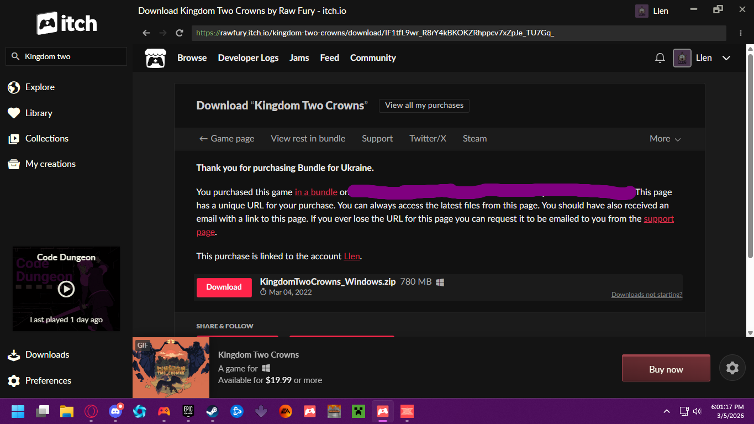Screen dimensions: 754x424
Task: Click "Downloads not starting?" link
Action: pyautogui.click(x=647, y=295)
